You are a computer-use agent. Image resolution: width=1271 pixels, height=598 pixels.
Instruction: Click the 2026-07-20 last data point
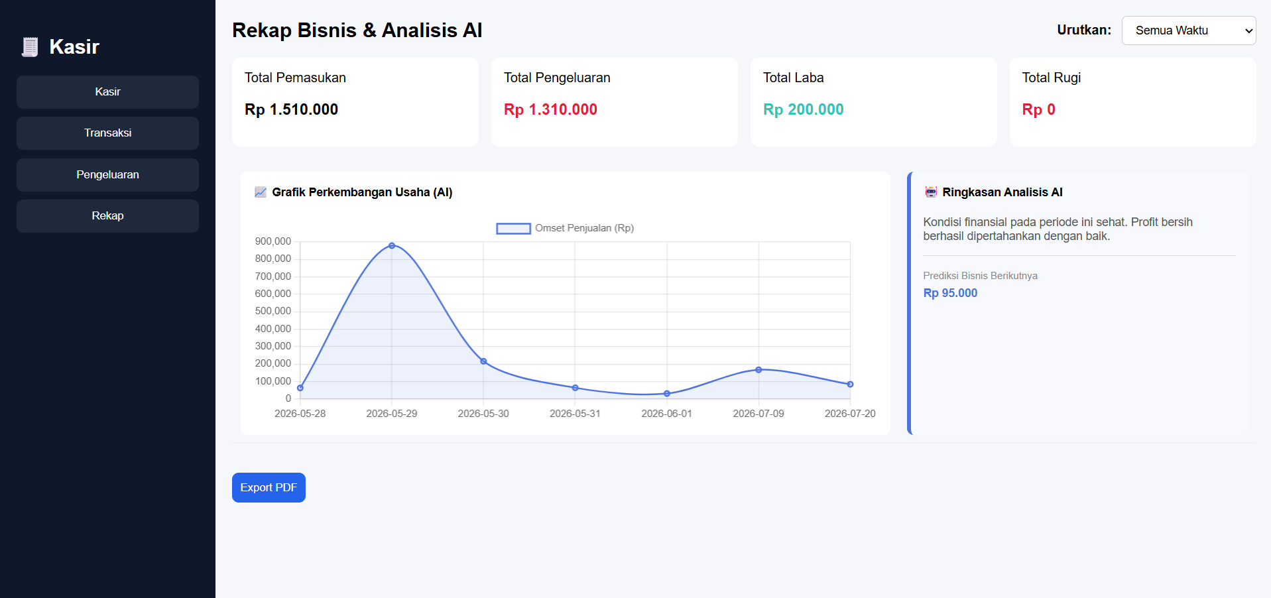(x=850, y=385)
